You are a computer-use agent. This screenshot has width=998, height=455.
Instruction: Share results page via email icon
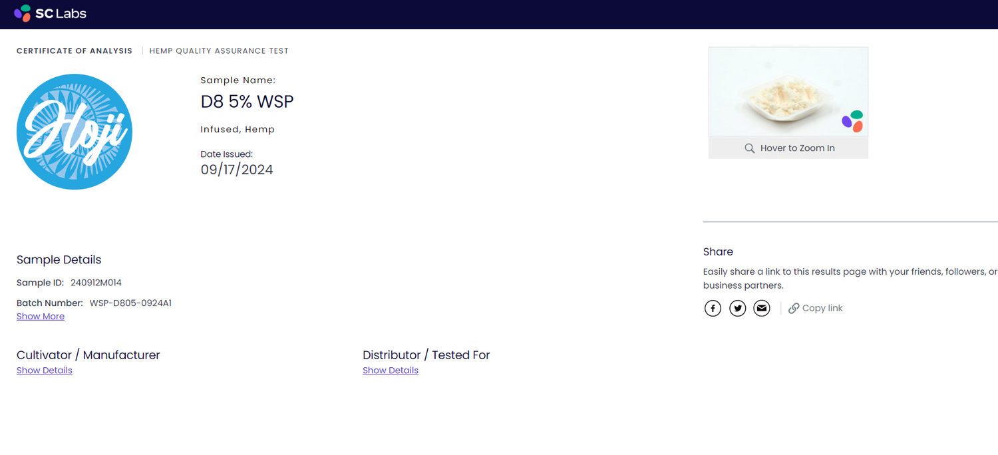(762, 308)
